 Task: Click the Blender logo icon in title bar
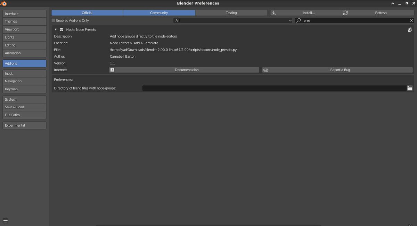click(x=4, y=3)
